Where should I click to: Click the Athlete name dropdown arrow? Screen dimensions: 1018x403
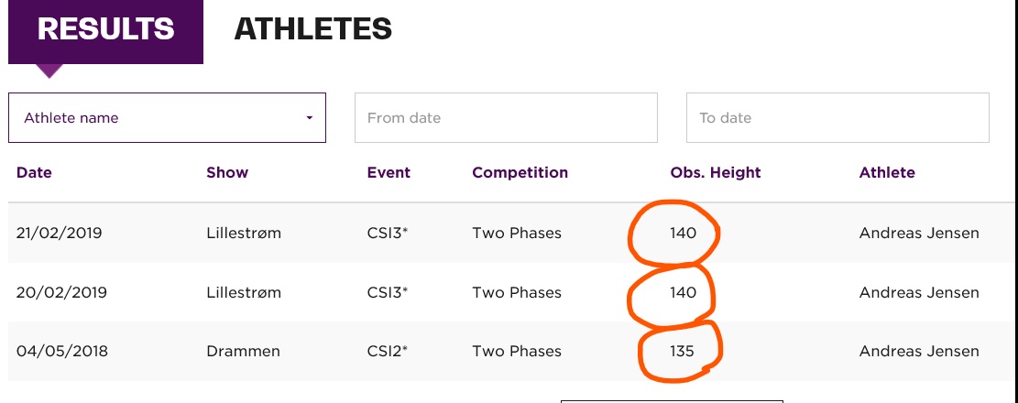click(x=310, y=118)
